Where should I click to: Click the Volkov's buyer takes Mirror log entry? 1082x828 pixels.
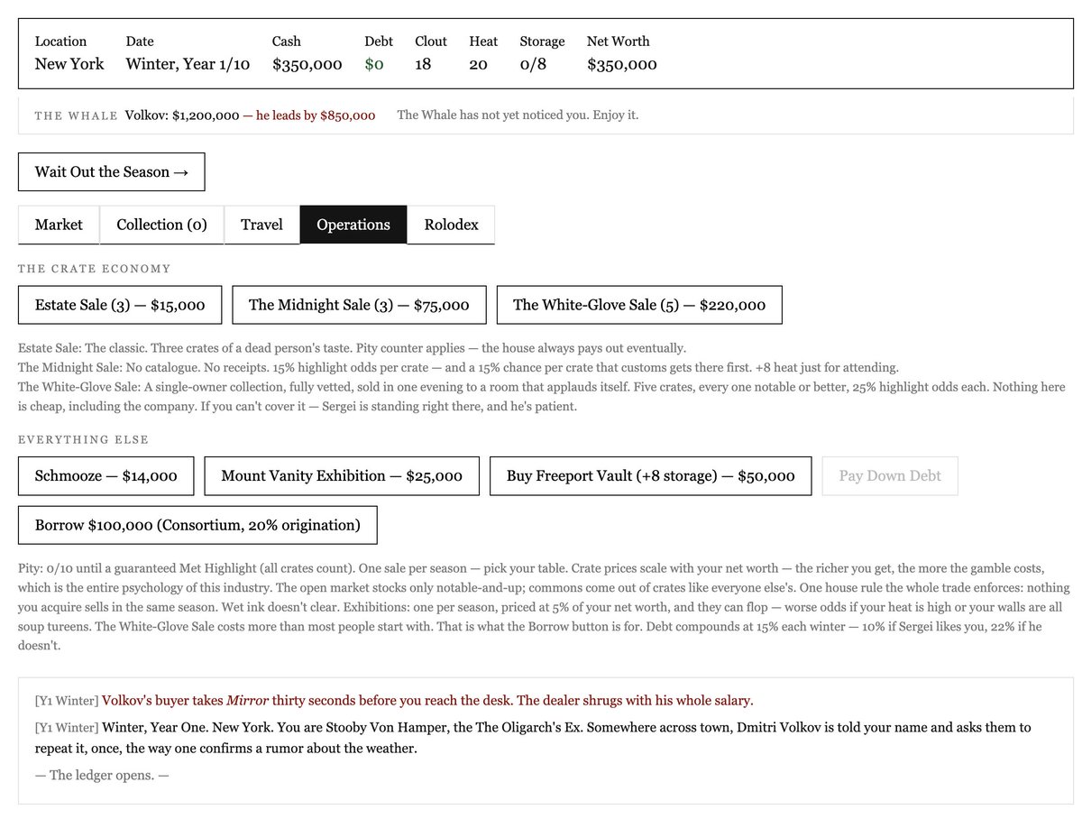(394, 700)
